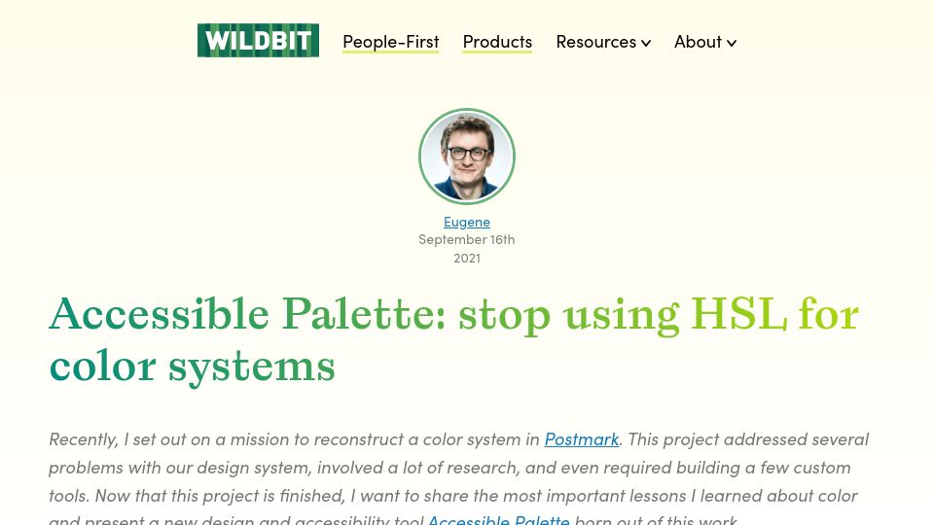Image resolution: width=934 pixels, height=525 pixels.
Task: Click the 'September 16th' date text
Action: [467, 239]
